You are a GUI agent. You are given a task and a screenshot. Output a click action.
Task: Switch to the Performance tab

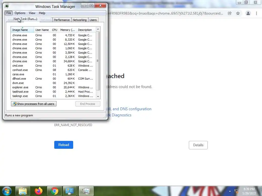coord(62,20)
